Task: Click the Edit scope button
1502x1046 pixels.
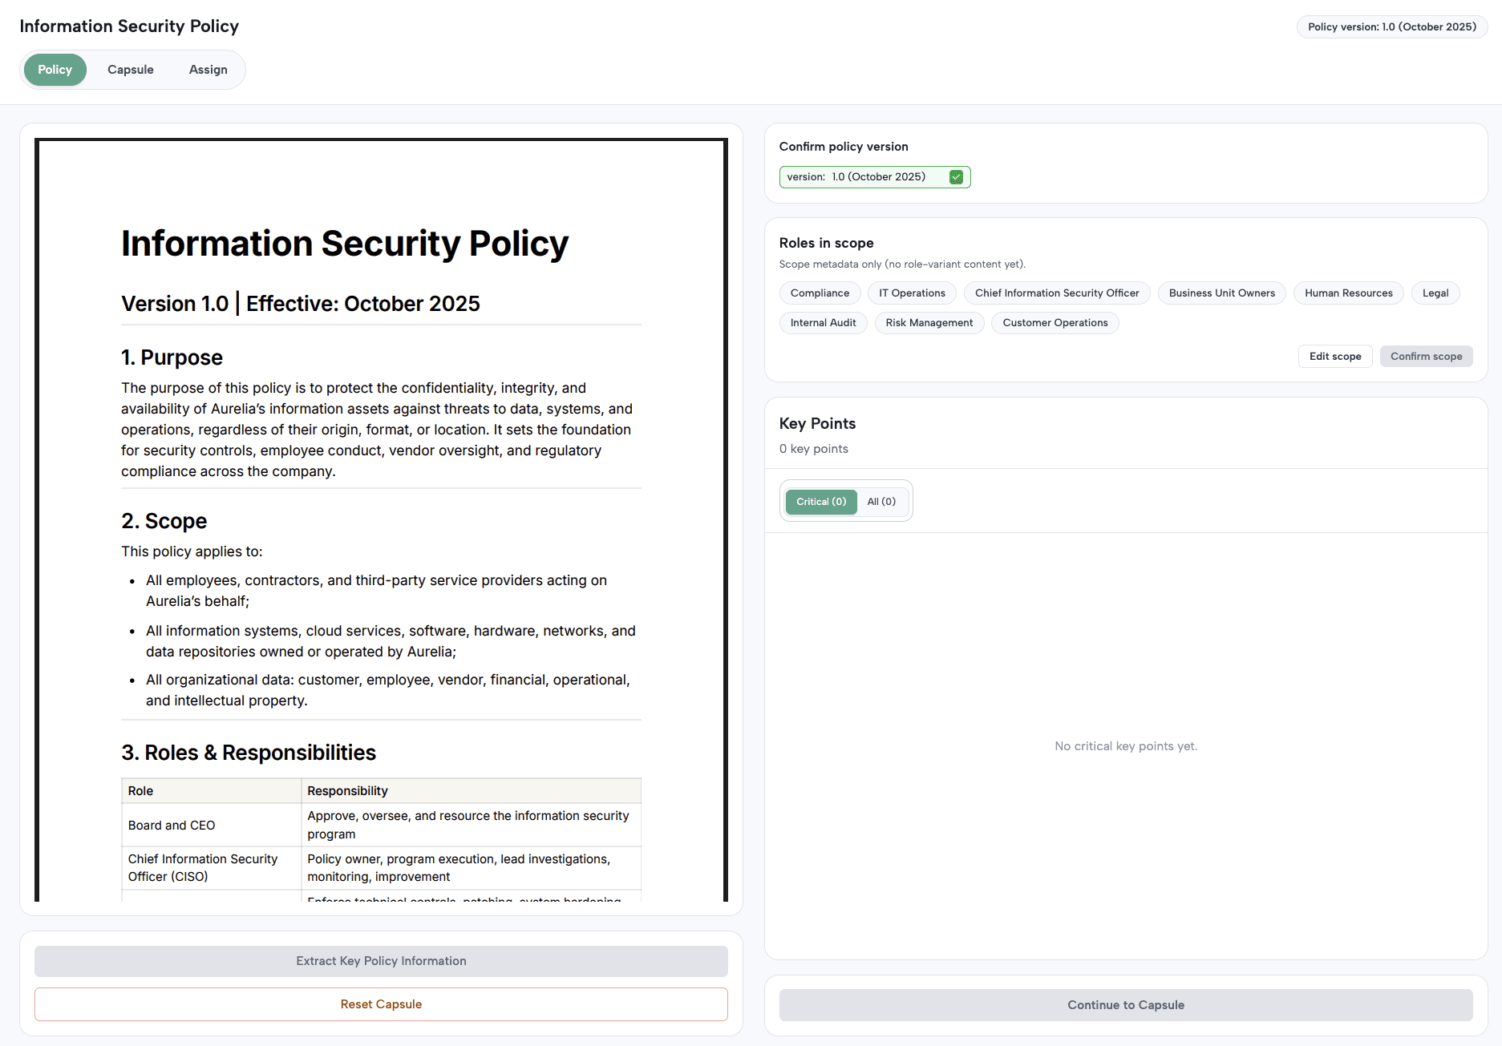Action: [1334, 357]
